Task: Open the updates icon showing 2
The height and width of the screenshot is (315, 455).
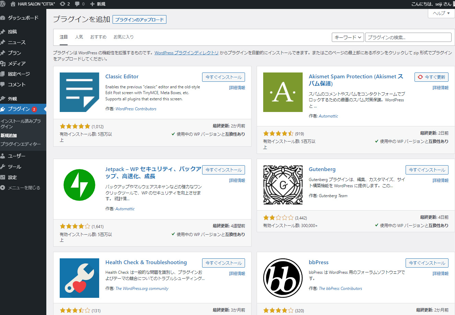Action: point(65,4)
